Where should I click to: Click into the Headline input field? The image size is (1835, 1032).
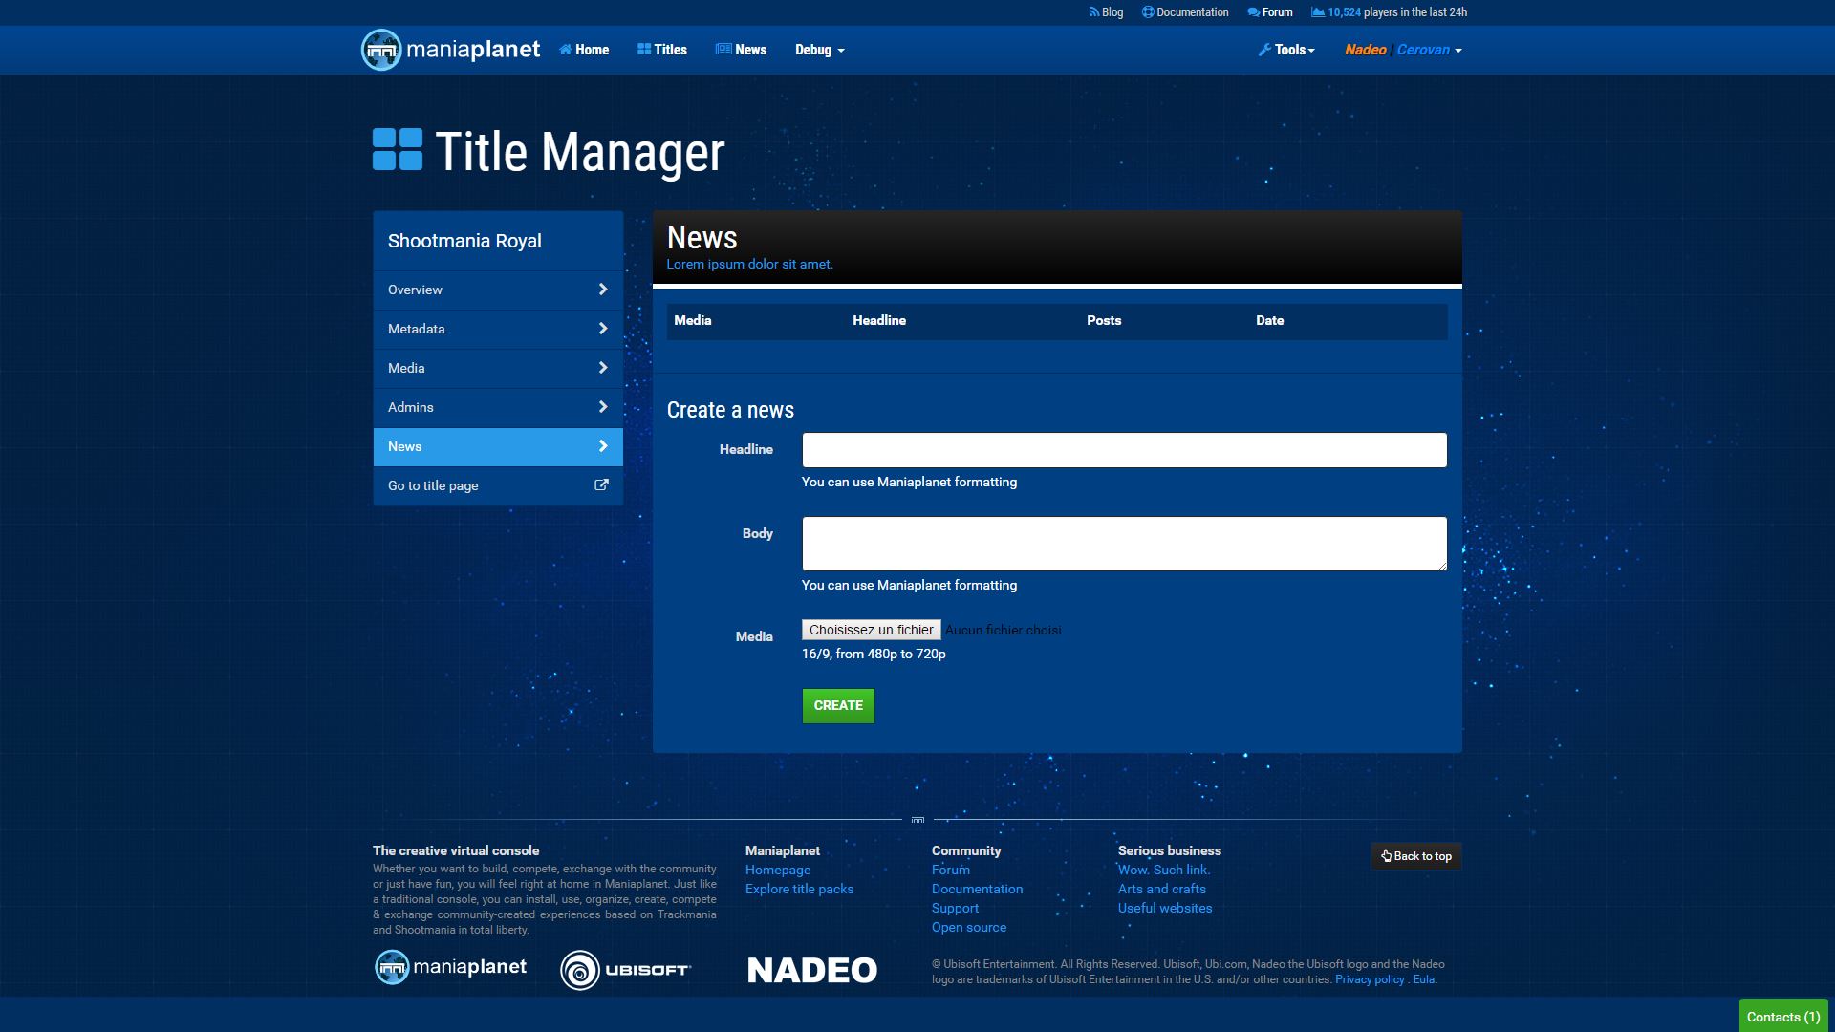pyautogui.click(x=1124, y=450)
